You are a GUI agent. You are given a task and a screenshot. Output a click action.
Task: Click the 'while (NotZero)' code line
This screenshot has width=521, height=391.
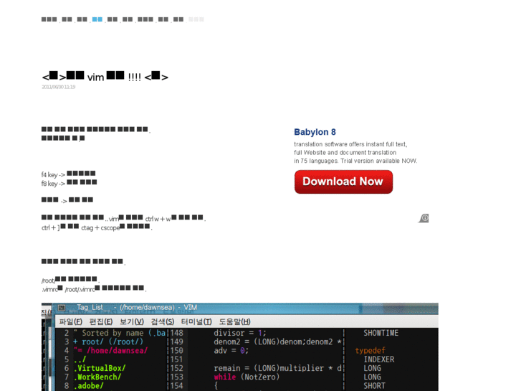click(x=247, y=377)
